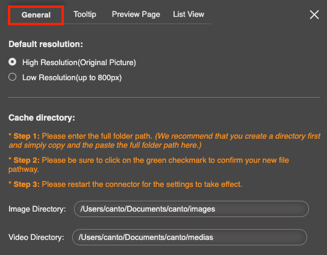This screenshot has width=327, height=255.
Task: Focus the Image Directory path field
Action: 192,209
